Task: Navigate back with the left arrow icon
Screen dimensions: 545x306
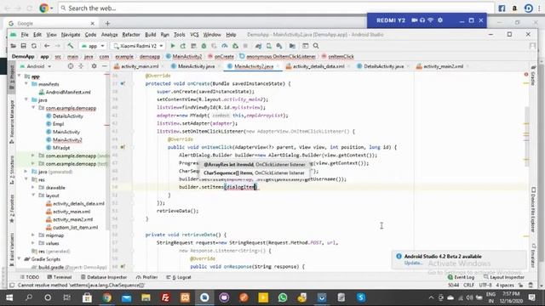Action: (47, 46)
